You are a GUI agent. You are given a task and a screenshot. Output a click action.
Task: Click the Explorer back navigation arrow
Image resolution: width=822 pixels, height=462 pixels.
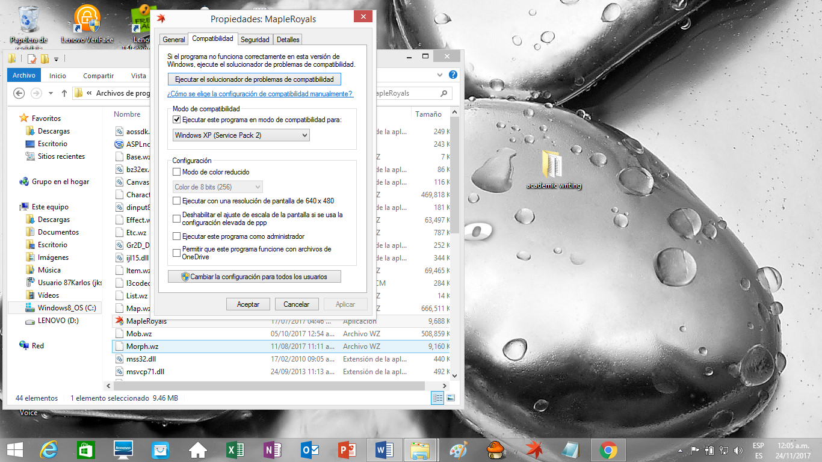(x=19, y=93)
